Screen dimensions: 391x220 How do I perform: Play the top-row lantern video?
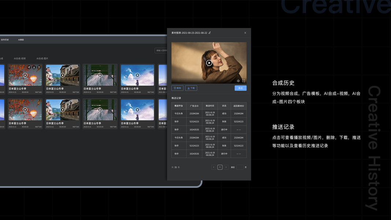[x=25, y=75]
